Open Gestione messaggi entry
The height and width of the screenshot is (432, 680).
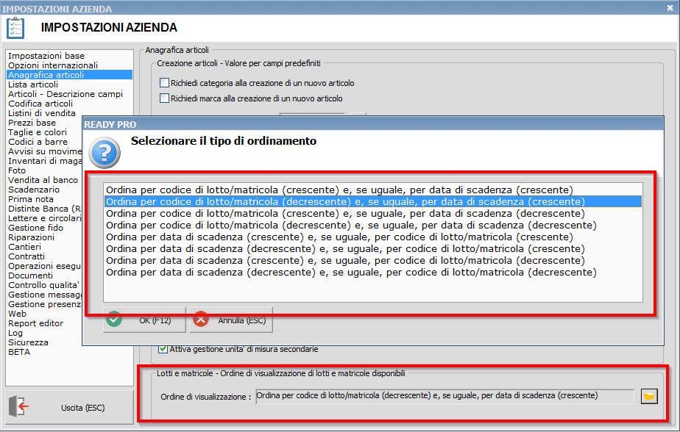pos(44,294)
